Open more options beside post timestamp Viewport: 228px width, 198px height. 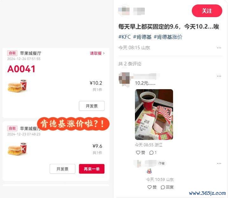tap(219, 48)
